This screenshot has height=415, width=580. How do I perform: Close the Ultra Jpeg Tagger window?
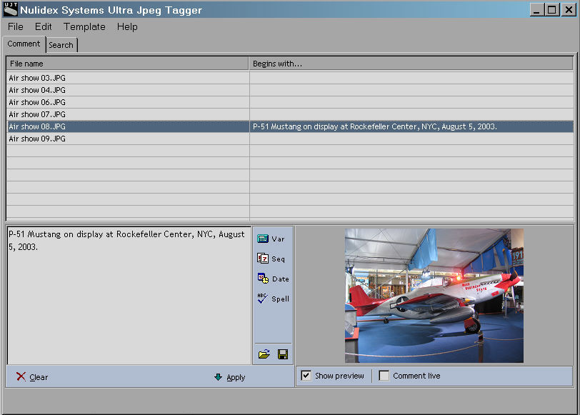569,9
